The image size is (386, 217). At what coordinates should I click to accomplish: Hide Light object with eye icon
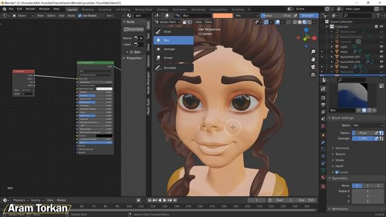click(381, 47)
